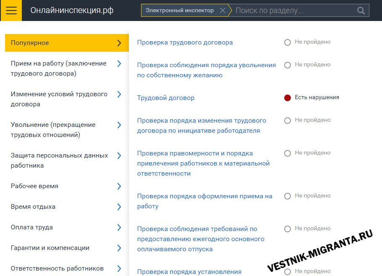Screen dimensions: 382x276
Task: Open Проверка порядка изменения трудового договора
Action: (201, 126)
